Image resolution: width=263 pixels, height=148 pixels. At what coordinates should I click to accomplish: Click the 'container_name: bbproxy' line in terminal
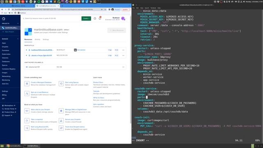[154, 57]
